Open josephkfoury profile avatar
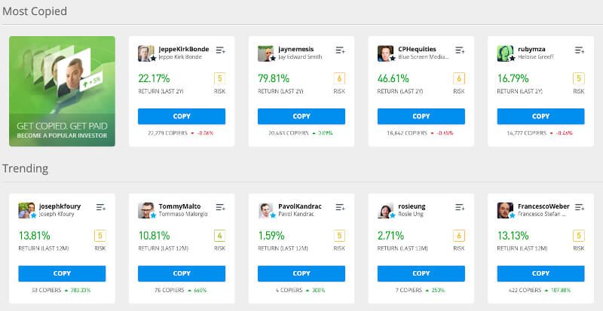This screenshot has width=603, height=311. point(27,211)
